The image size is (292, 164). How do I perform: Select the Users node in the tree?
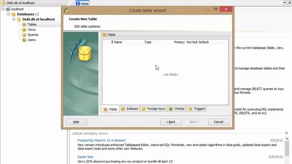(x=31, y=40)
